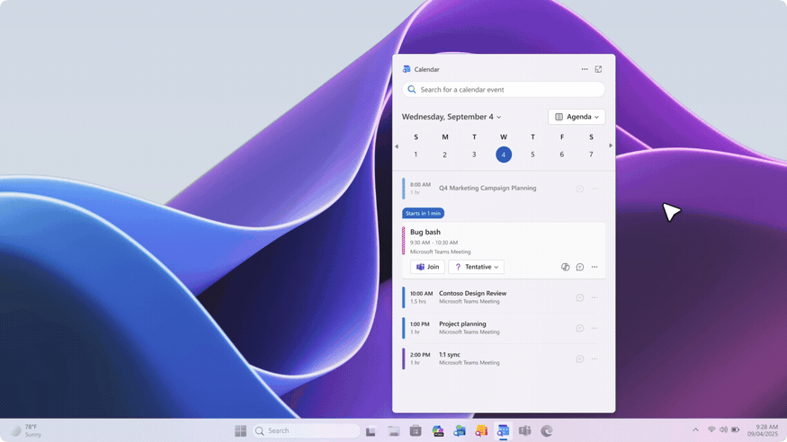This screenshot has height=442, width=787.
Task: Expand the Wednesday, September 4 date picker
Action: pos(452,117)
